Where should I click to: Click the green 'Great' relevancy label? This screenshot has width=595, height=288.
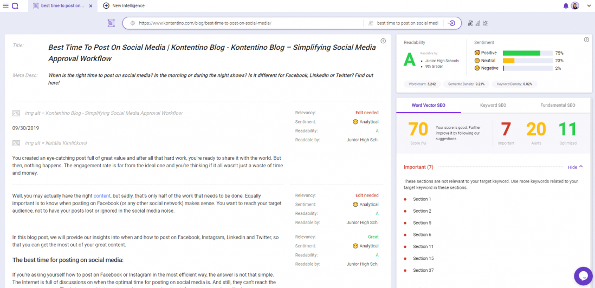coord(373,237)
